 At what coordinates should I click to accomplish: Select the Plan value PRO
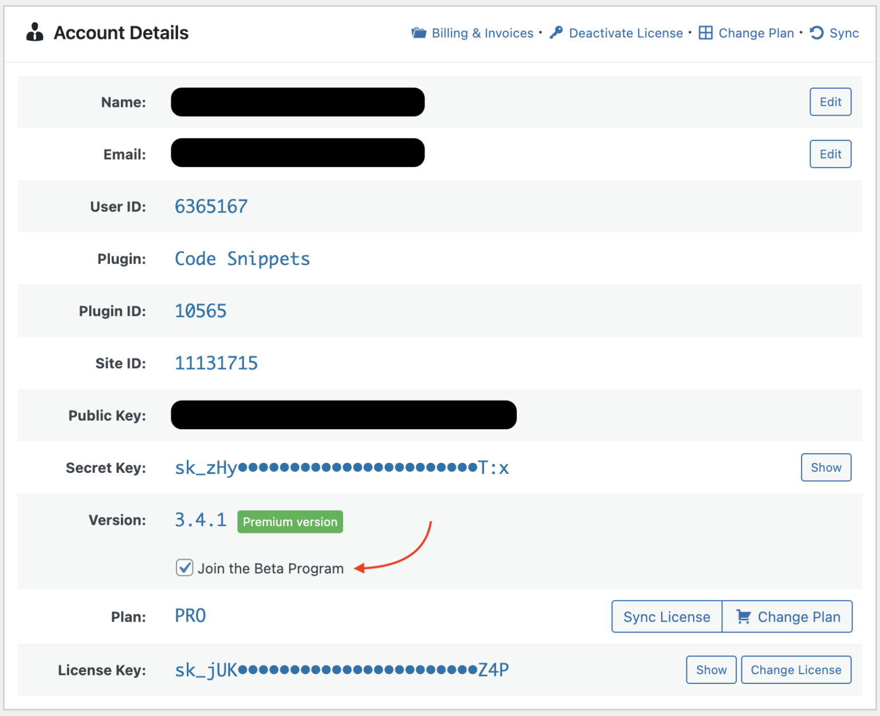[190, 616]
